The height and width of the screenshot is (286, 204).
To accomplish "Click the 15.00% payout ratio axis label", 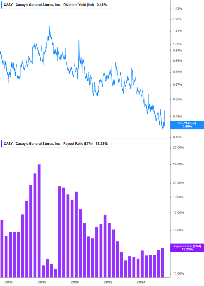I will [x=178, y=230].
